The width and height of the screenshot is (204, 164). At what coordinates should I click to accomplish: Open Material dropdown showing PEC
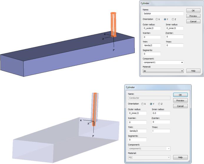coord(149,158)
